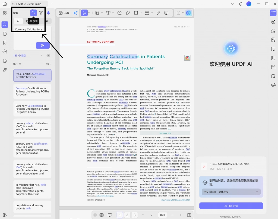
Task: Toggle the two-page reading view icon
Action: pyautogui.click(x=102, y=215)
